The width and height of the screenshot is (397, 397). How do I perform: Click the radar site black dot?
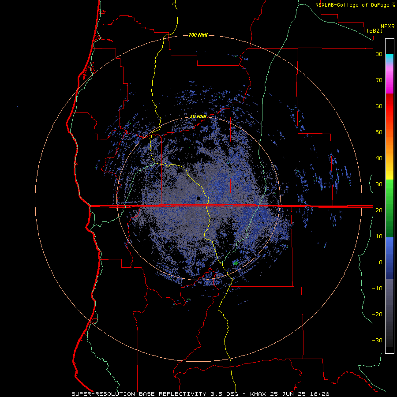click(x=198, y=198)
